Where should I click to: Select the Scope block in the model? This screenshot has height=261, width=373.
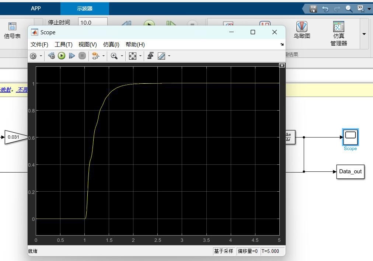tap(351, 137)
